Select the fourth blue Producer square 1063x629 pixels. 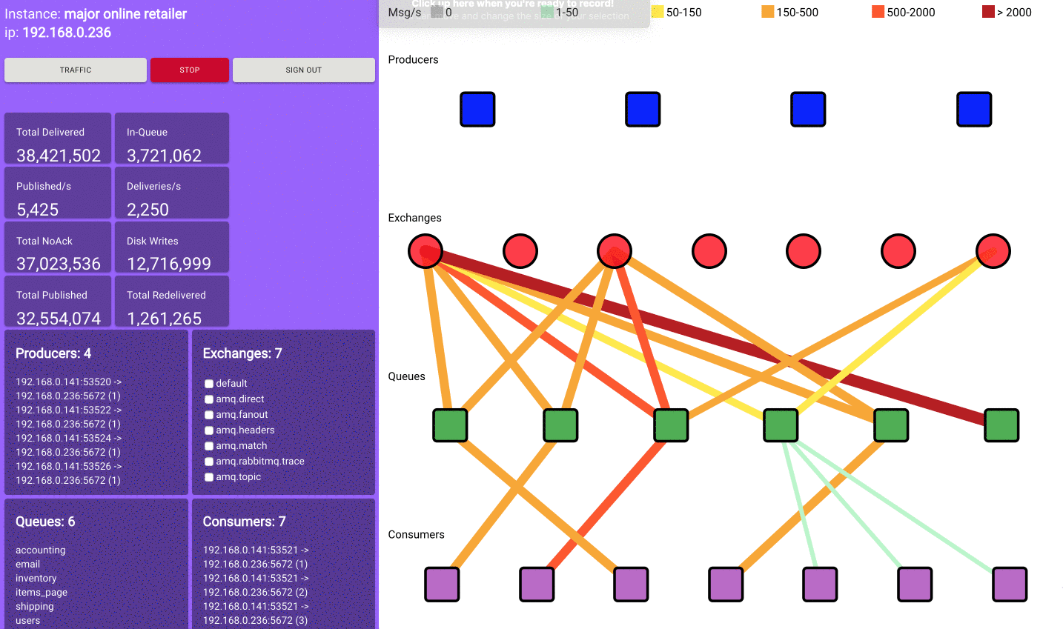(973, 109)
